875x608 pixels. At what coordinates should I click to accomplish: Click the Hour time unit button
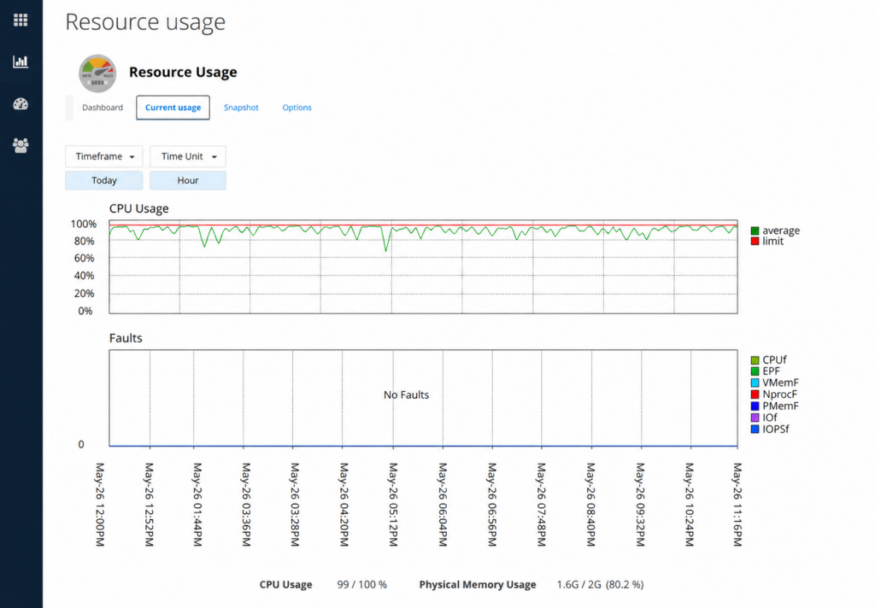tap(188, 181)
